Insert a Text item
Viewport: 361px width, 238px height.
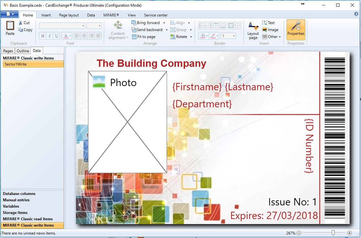[x=269, y=23]
